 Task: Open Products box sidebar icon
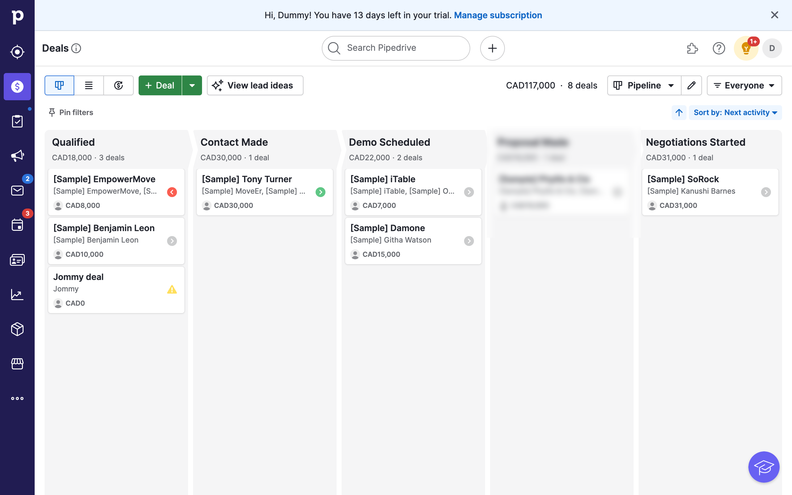[17, 329]
